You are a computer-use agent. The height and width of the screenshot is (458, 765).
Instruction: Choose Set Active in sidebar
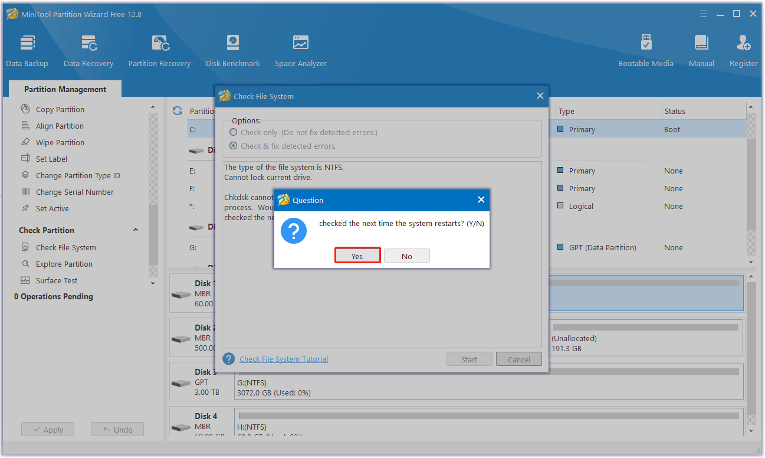[52, 208]
